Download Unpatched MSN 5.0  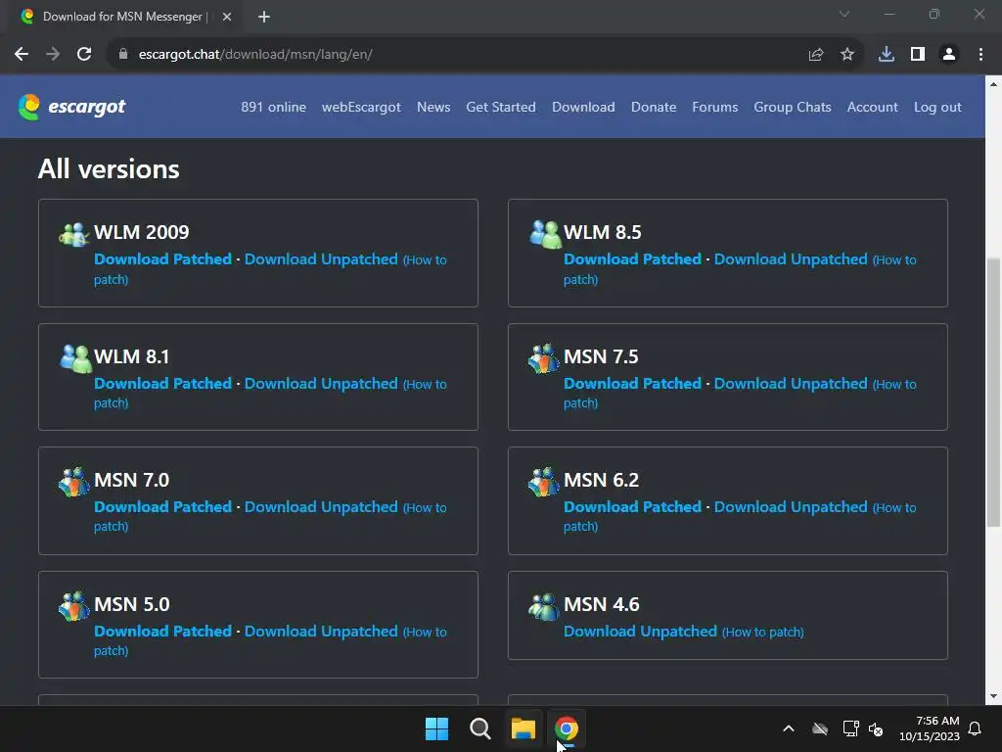[321, 632]
